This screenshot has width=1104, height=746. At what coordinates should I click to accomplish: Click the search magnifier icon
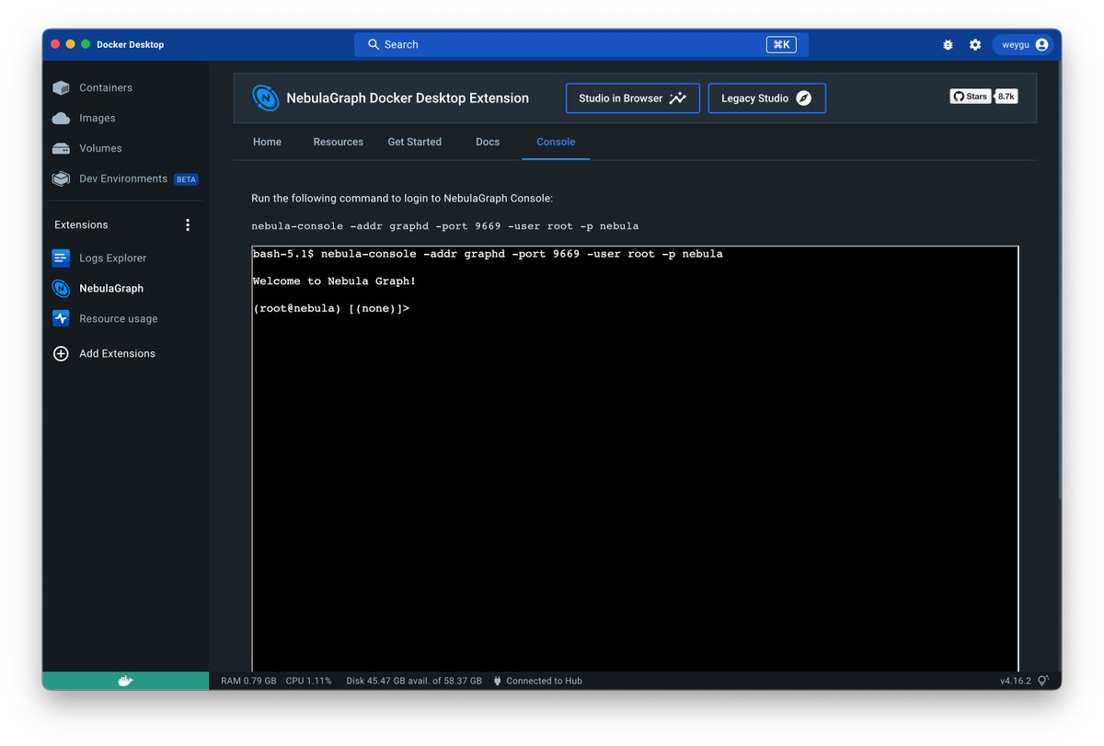pos(374,44)
